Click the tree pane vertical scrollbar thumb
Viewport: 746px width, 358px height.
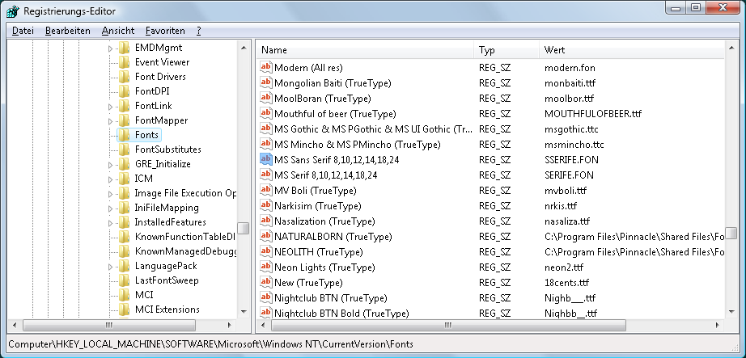(243, 229)
